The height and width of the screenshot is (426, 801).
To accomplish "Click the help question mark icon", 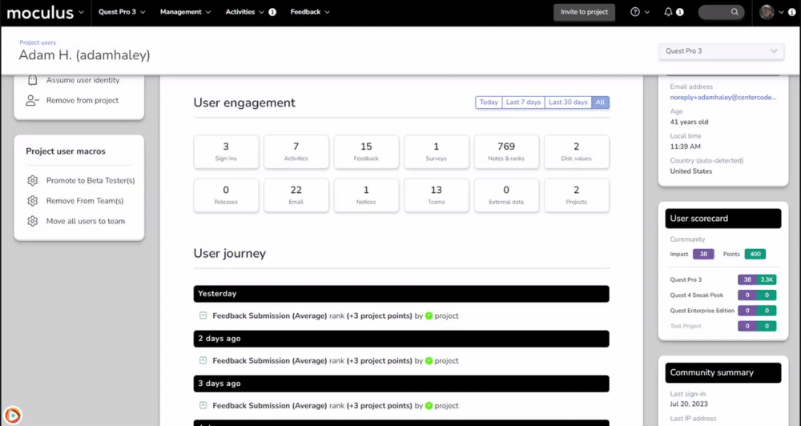I will point(635,12).
